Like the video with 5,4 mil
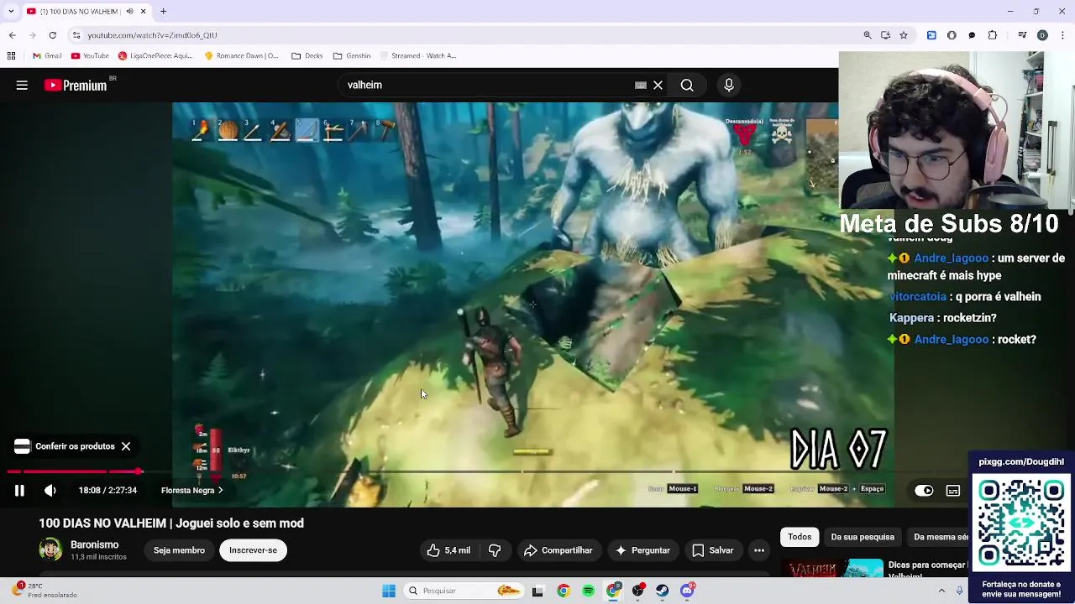The width and height of the screenshot is (1075, 604). (x=448, y=550)
